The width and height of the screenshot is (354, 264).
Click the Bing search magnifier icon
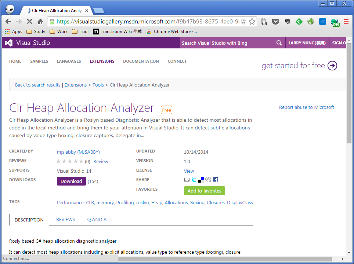(x=279, y=43)
